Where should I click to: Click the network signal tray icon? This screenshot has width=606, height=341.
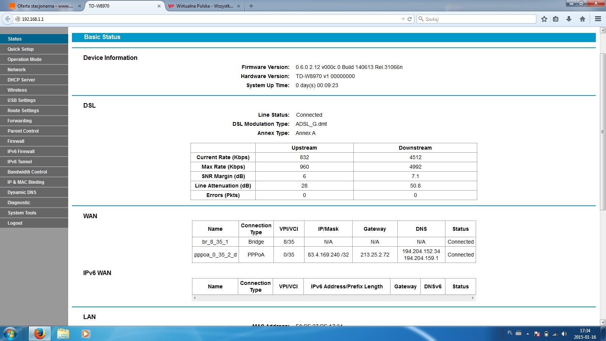(555, 334)
